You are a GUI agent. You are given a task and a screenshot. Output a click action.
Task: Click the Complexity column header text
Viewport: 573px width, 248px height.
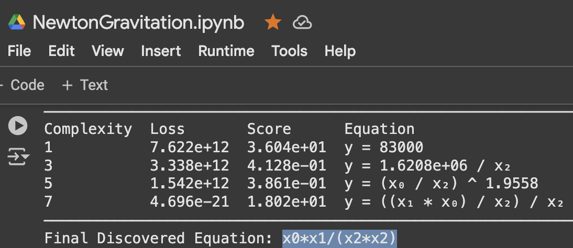[x=87, y=129]
